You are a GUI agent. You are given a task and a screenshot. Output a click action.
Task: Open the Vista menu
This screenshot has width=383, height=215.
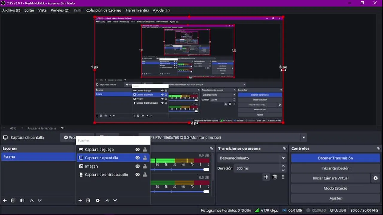(42, 10)
